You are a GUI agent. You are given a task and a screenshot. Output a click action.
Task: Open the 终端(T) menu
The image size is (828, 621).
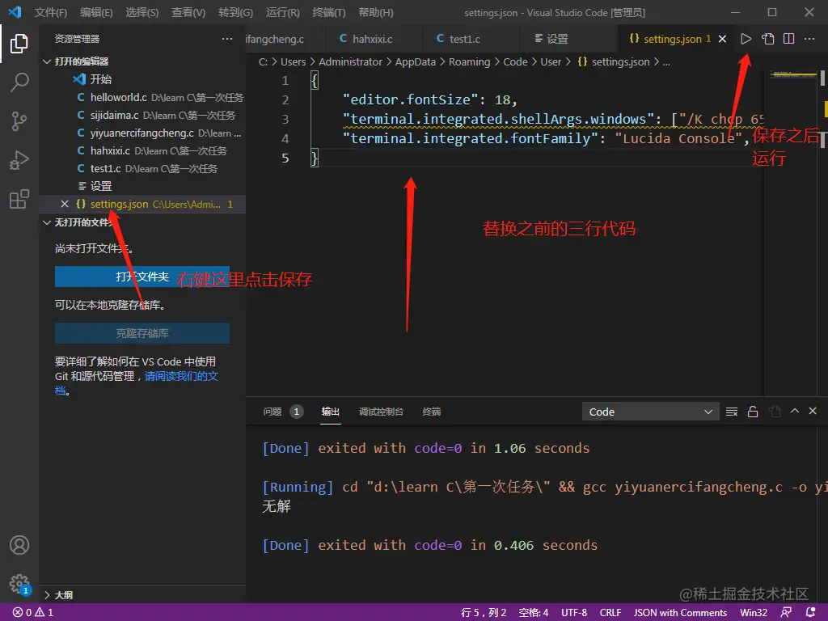[328, 12]
